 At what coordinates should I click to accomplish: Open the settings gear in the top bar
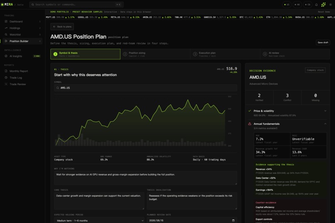click(x=330, y=5)
